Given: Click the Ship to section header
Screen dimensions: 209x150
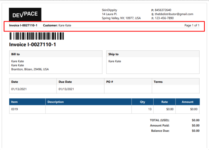Looking at the screenshot, I should point(113,54).
